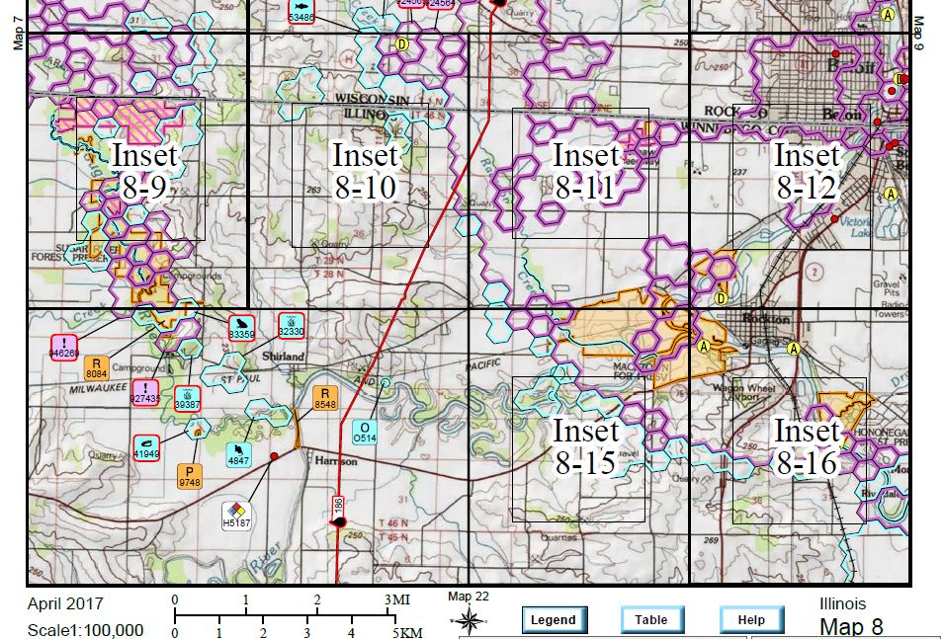Viewport: 943px width, 639px height.
Task: Click yellow D marker north of Rockton
Action: tap(721, 297)
